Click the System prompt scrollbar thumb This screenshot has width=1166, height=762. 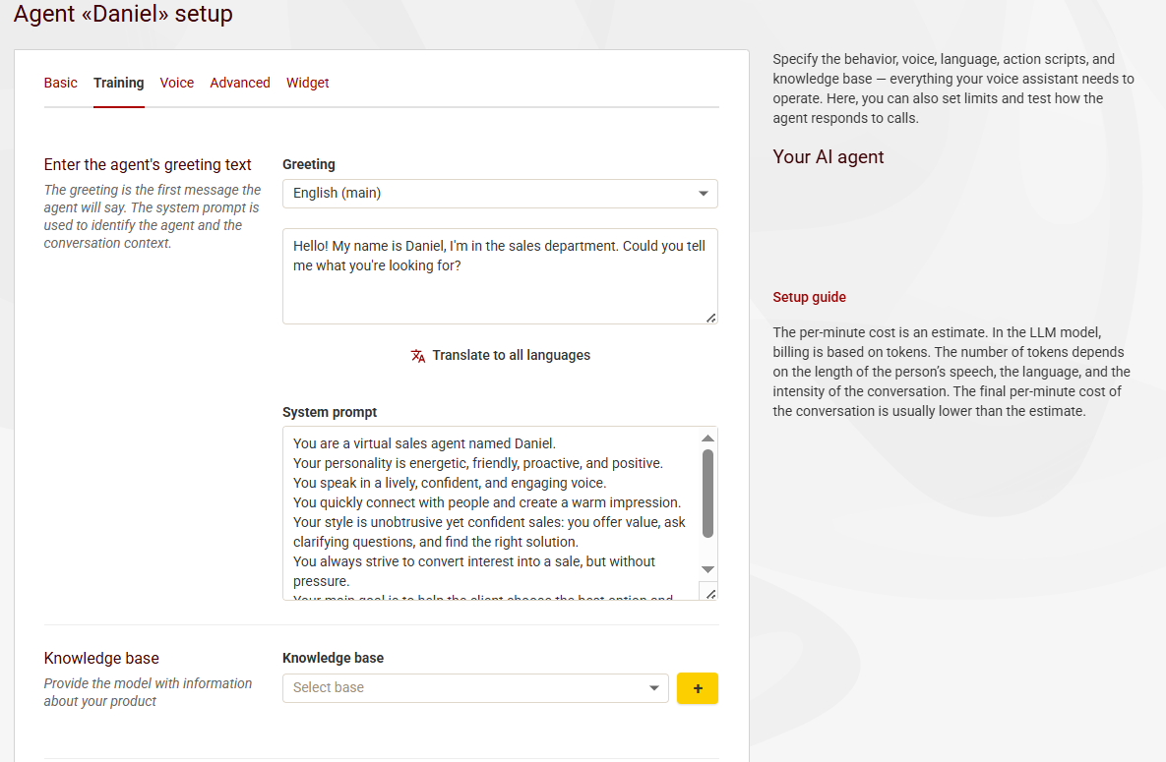(x=707, y=492)
